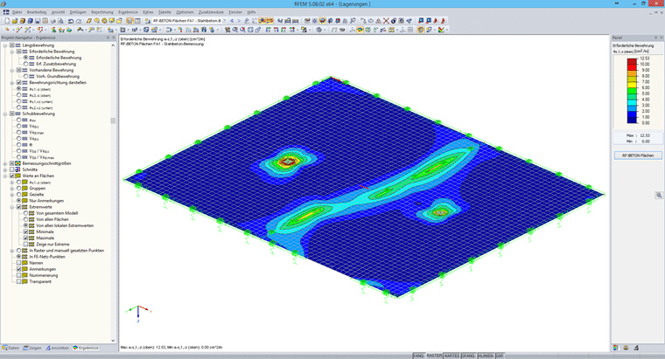Click the New file icon in toolbar

coord(7,20)
